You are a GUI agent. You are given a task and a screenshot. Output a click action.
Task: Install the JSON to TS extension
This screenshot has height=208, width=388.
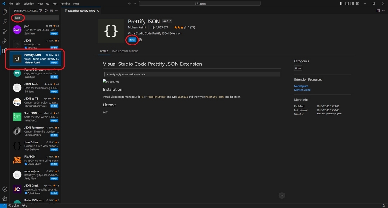[54, 106]
